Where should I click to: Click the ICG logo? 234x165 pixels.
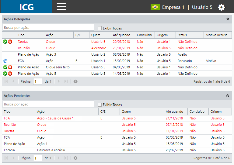pos(26,7)
